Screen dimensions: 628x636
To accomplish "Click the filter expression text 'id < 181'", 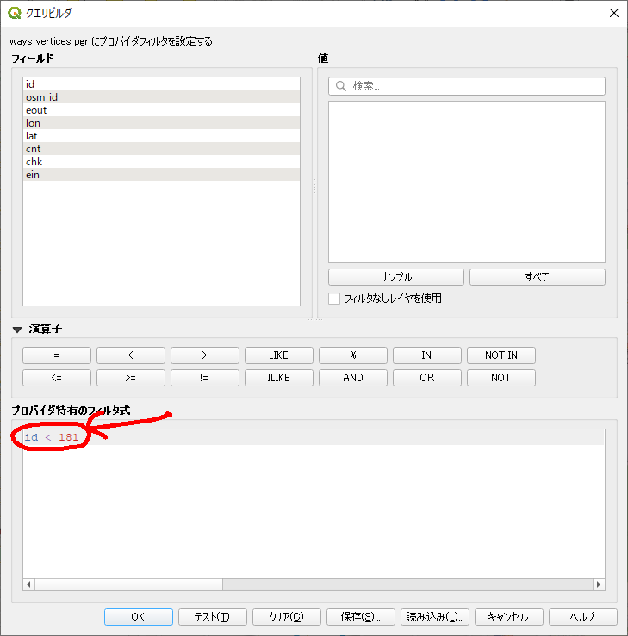I will pos(52,437).
